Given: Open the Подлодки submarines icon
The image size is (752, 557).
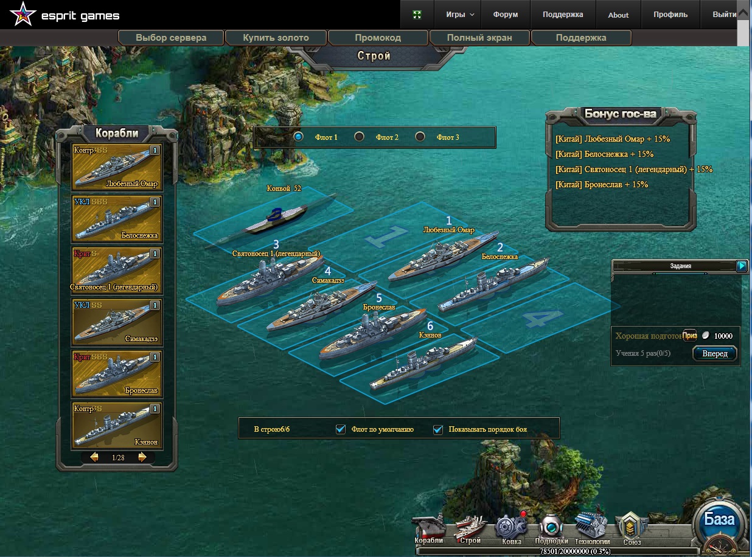Looking at the screenshot, I should click(551, 527).
